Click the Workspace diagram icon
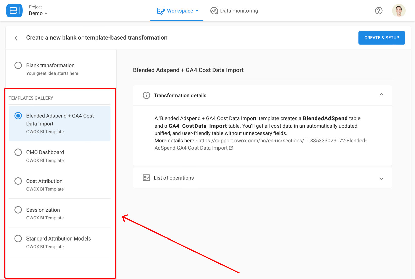The image size is (415, 279). coord(161,11)
